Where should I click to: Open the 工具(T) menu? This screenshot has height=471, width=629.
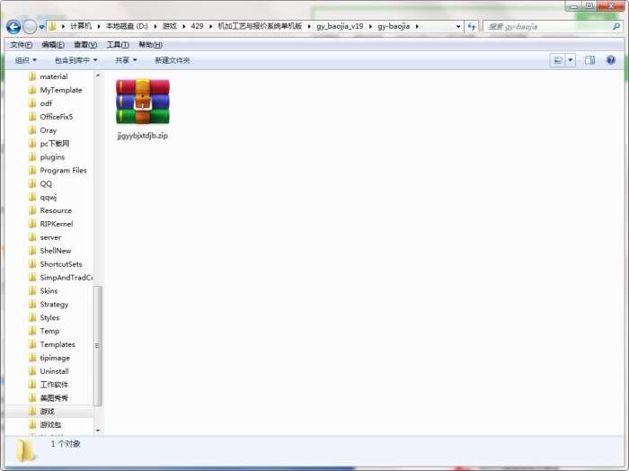(118, 45)
